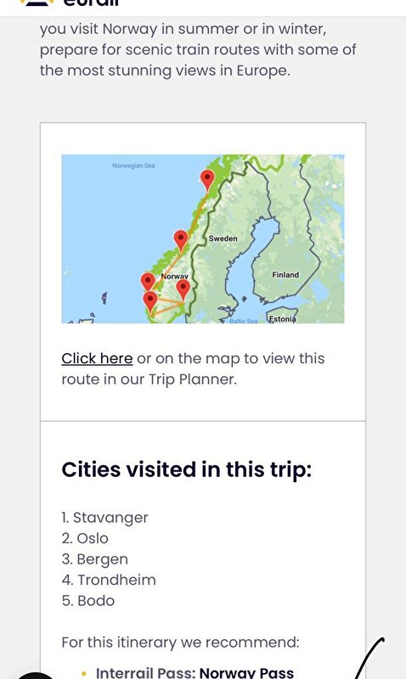Select Trondheim in the cities list
This screenshot has height=679, width=406.
tap(109, 580)
